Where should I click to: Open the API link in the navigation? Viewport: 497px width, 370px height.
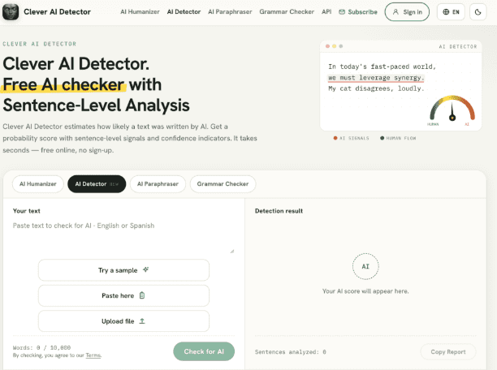tap(326, 11)
